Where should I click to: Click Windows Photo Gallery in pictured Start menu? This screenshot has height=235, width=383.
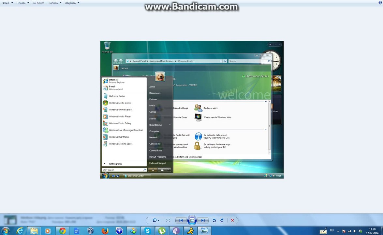[x=120, y=123]
